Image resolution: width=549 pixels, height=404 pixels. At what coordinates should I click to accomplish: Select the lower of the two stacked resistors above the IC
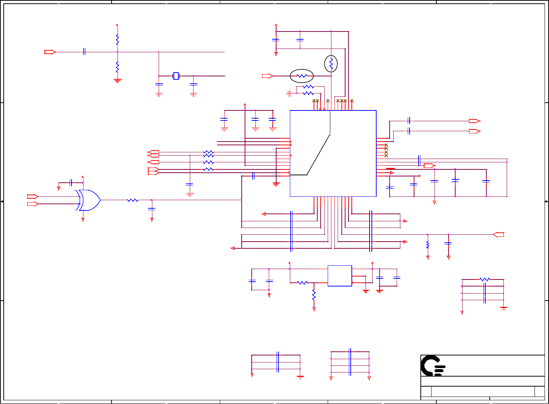(308, 93)
